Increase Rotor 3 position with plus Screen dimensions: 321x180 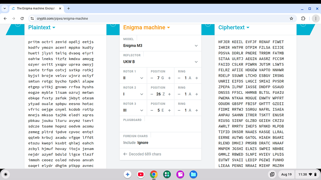click(170, 110)
